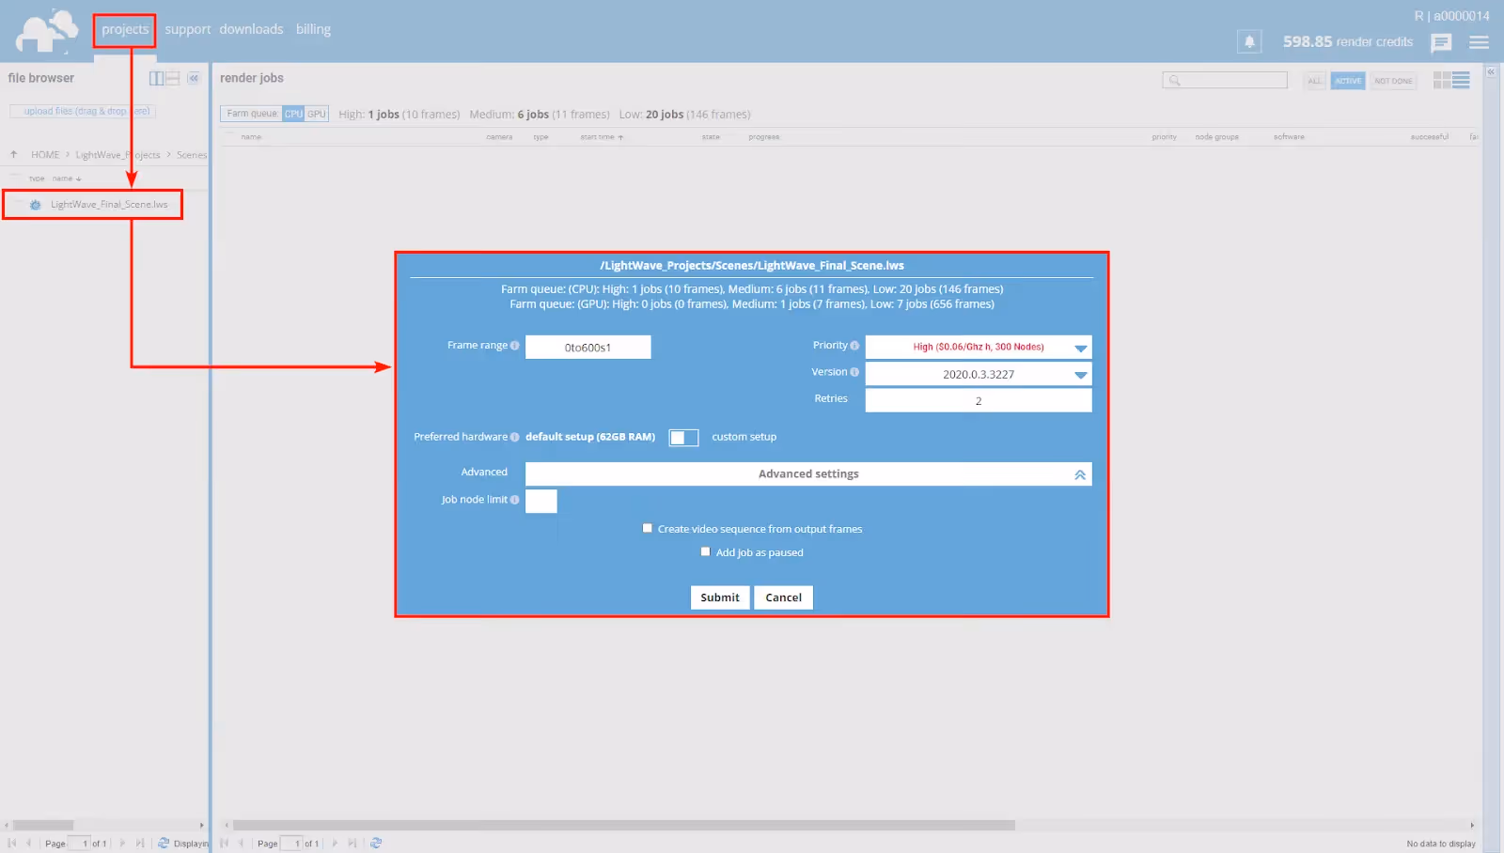This screenshot has height=853, width=1504.
Task: Collapse the right side panel chevron
Action: pos(1491,71)
